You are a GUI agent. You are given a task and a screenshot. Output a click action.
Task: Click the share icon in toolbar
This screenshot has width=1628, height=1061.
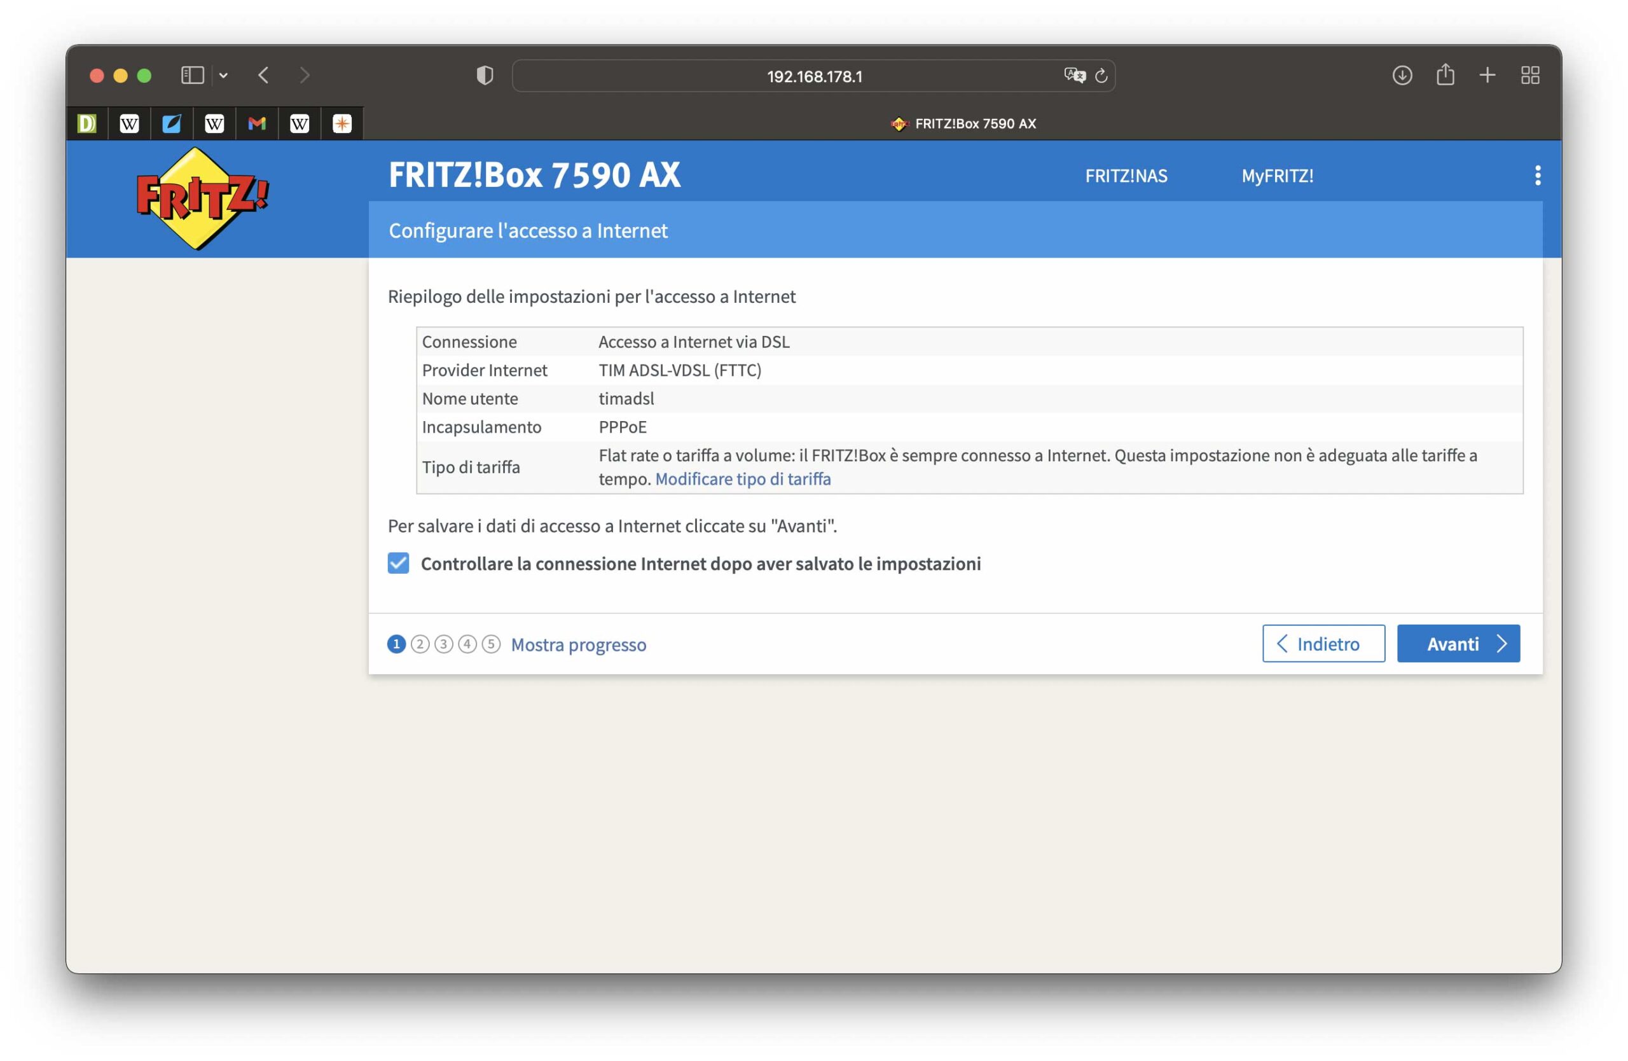click(1445, 75)
